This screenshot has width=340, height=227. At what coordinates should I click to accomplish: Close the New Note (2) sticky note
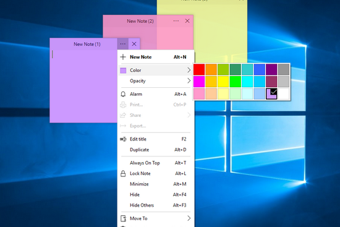pos(187,21)
